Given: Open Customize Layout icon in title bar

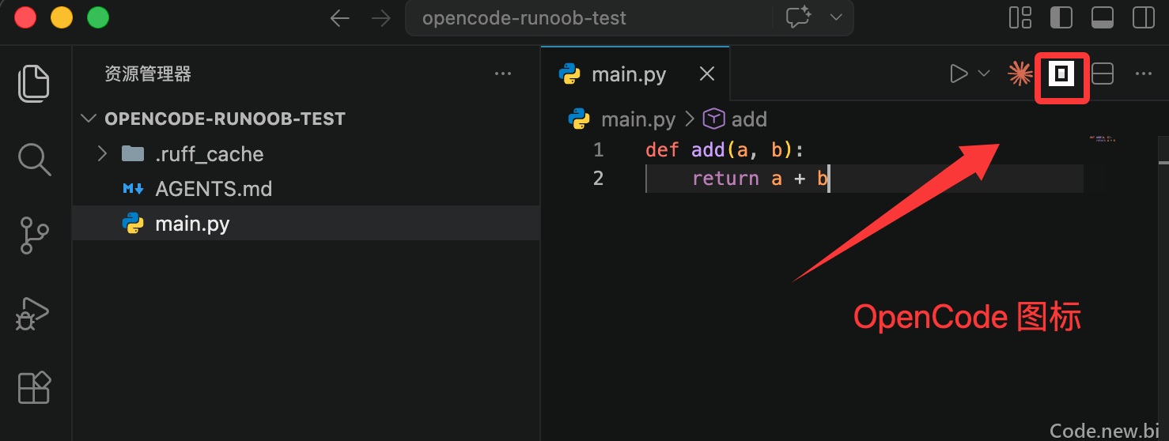Looking at the screenshot, I should (1020, 17).
